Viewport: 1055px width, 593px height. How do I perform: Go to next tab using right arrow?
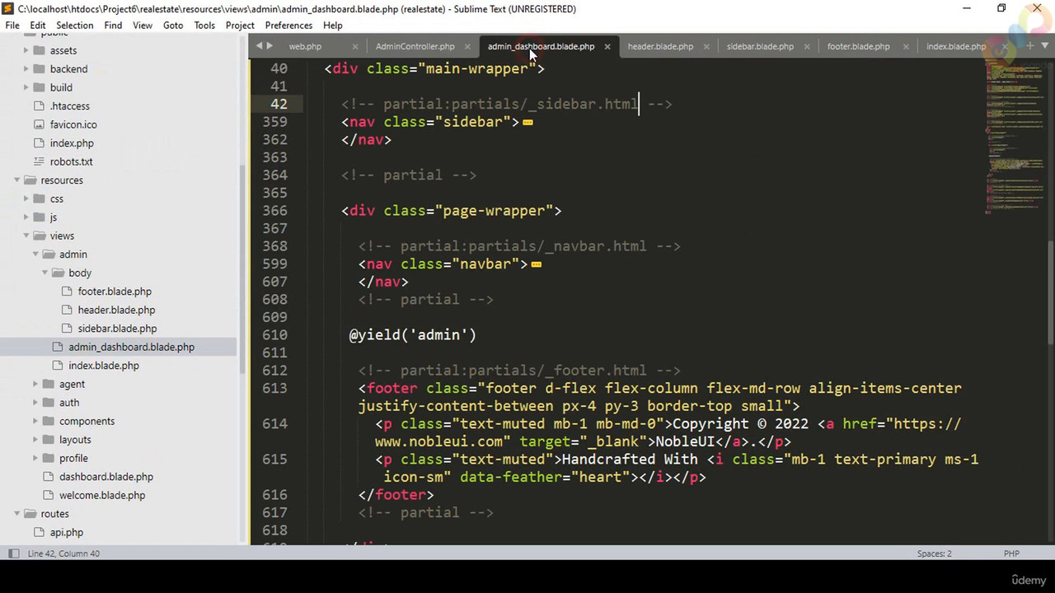[270, 46]
